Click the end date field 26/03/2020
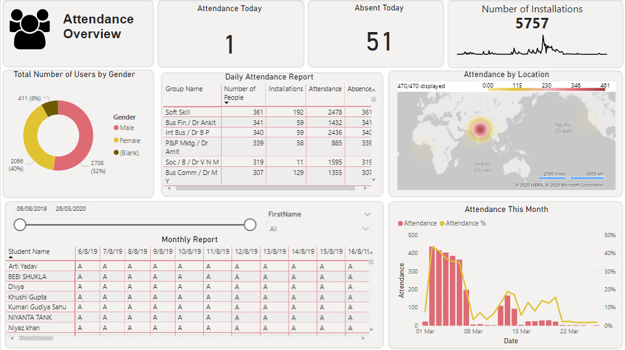The height and width of the screenshot is (350, 626). 71,209
